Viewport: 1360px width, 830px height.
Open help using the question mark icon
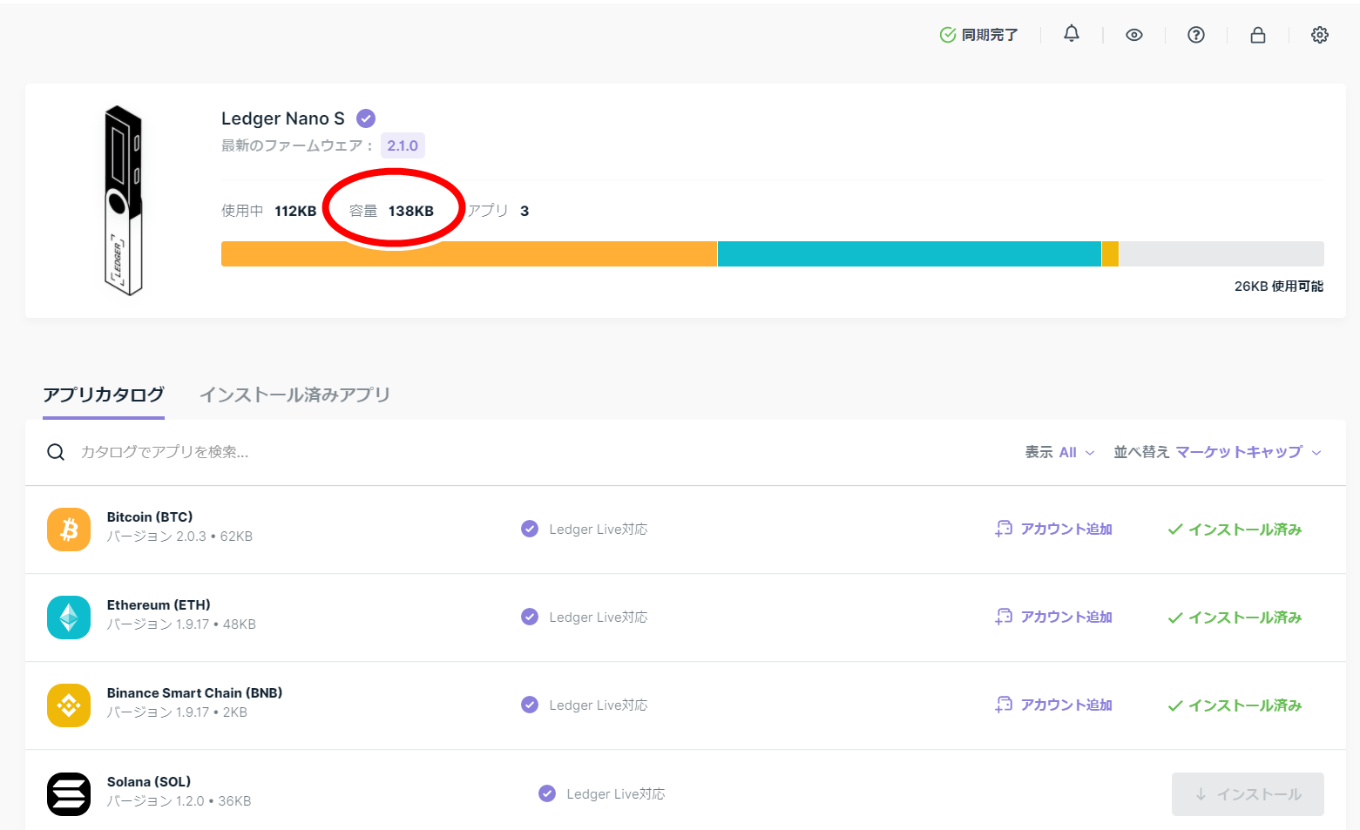1195,34
